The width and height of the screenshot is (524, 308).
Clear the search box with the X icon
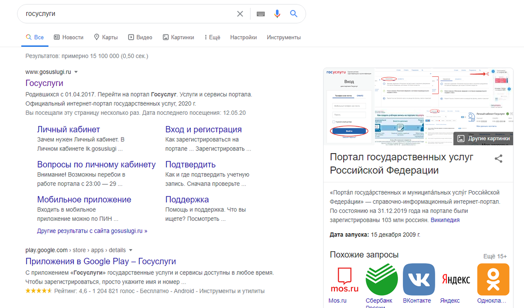240,14
